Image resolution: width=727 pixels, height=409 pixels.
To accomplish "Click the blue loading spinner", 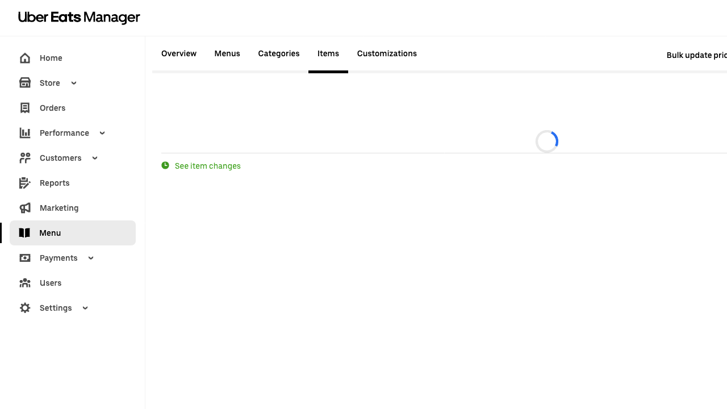I will pyautogui.click(x=547, y=141).
